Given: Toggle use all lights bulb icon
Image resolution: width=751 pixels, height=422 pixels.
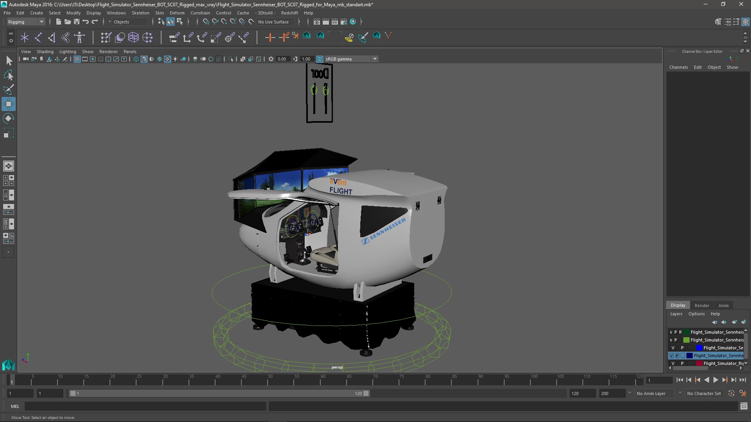Looking at the screenshot, I should (175, 59).
